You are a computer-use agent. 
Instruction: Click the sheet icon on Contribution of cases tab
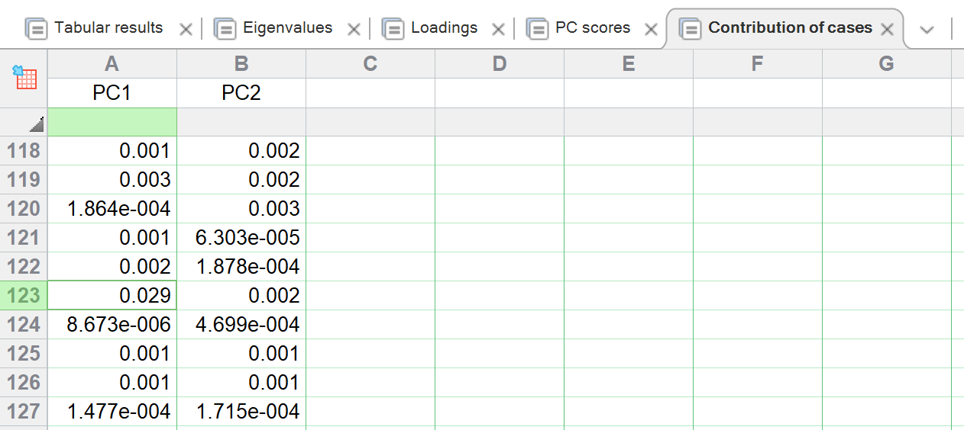(691, 29)
